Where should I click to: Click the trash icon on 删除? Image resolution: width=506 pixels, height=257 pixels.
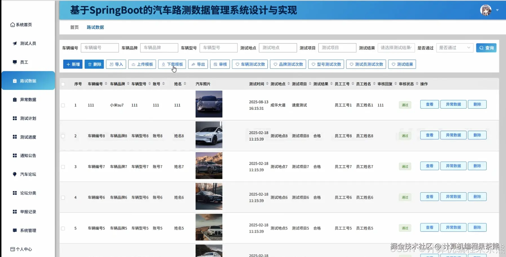(90, 65)
